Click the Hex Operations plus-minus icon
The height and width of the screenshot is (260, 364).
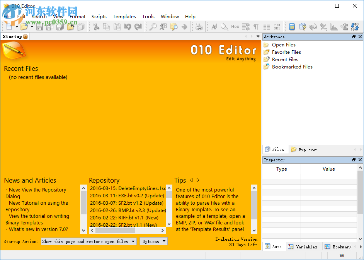[x=323, y=27]
